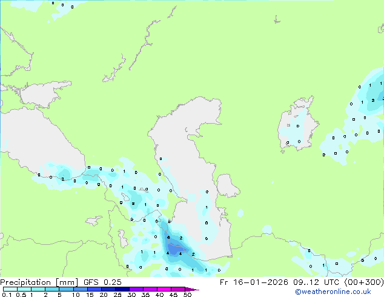This screenshot has width=384, height=297.
Task: Click the legend swatch between 20 and 25
Action: [x=108, y=289]
